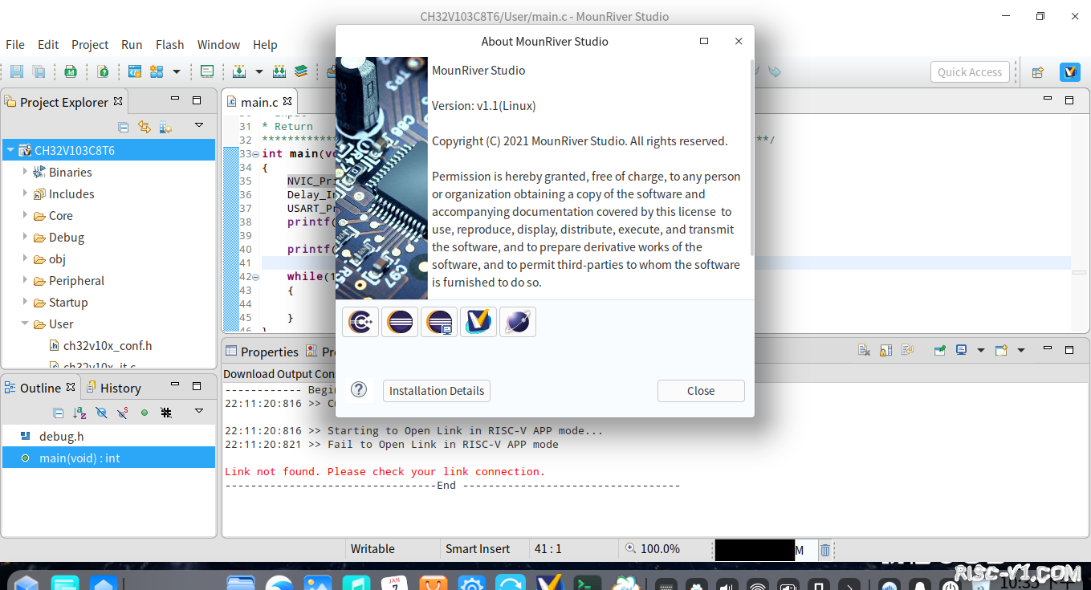Viewport: 1091px width, 590px height.
Task: Click the Save All toolbar icon
Action: click(38, 71)
